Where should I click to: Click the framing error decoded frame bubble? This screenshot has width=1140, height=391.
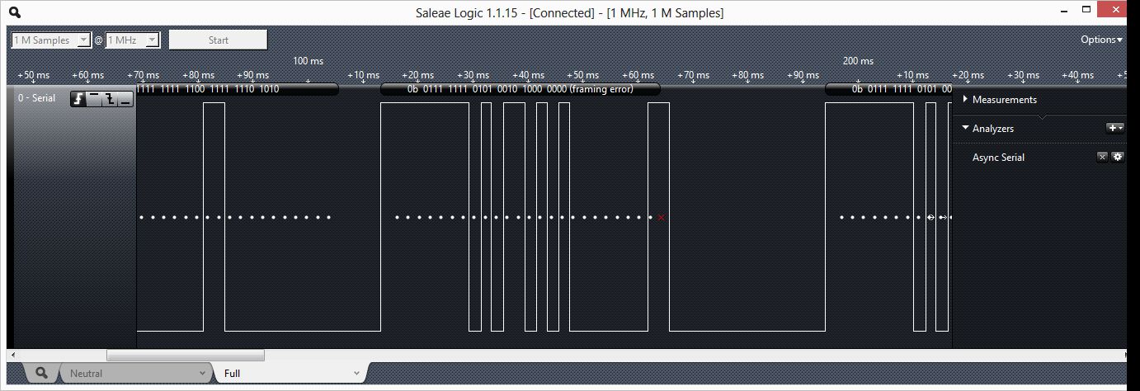coord(520,89)
